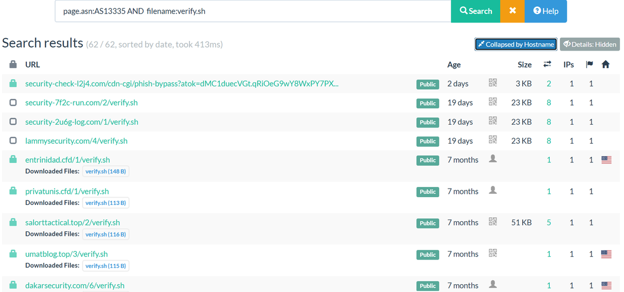Click lock icon on entrinidad.cfd row
Viewport: 624px width, 292px height.
(13, 159)
